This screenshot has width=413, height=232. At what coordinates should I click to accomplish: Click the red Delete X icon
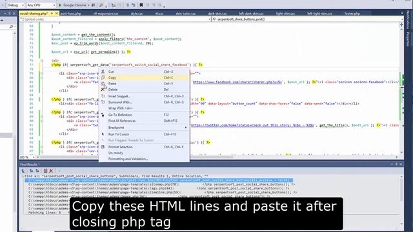pos(103,90)
